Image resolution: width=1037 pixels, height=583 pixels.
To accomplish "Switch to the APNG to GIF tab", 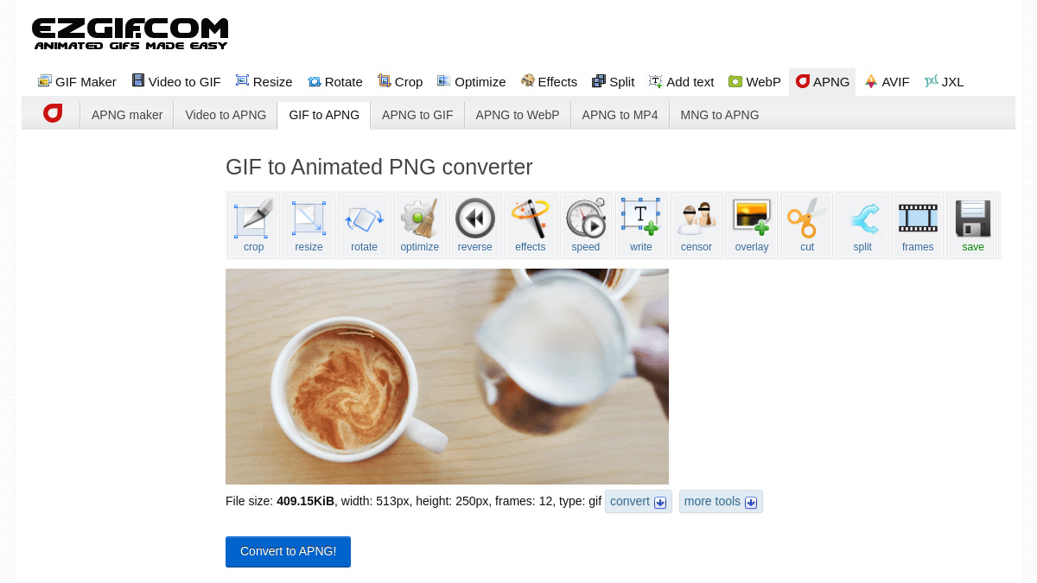I will (417, 115).
